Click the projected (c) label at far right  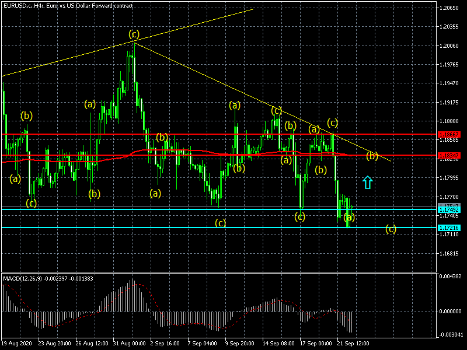tap(391, 229)
